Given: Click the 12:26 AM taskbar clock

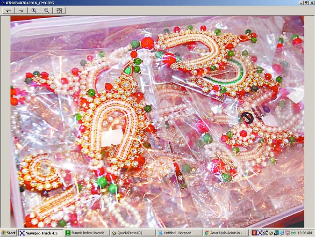Looking at the screenshot, I should tap(304, 233).
